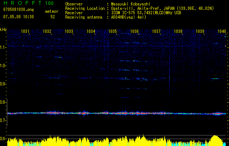Click the 1040 time marker
The height and width of the screenshot is (146, 229).
pos(222,31)
